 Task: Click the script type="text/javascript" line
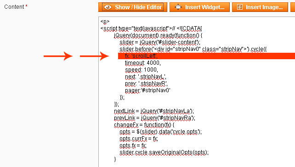pos(151,28)
